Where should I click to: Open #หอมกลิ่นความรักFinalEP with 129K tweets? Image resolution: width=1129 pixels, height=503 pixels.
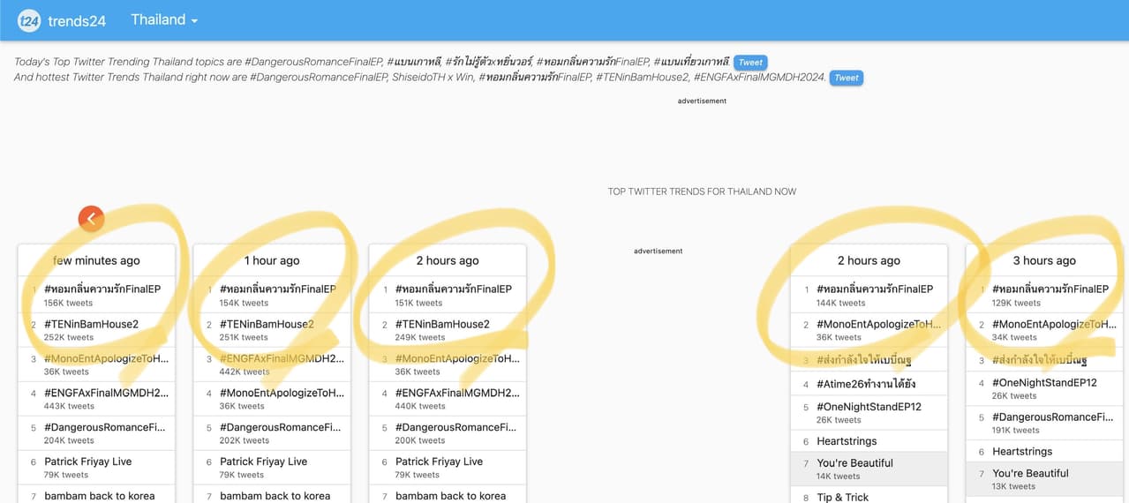pyautogui.click(x=1050, y=289)
